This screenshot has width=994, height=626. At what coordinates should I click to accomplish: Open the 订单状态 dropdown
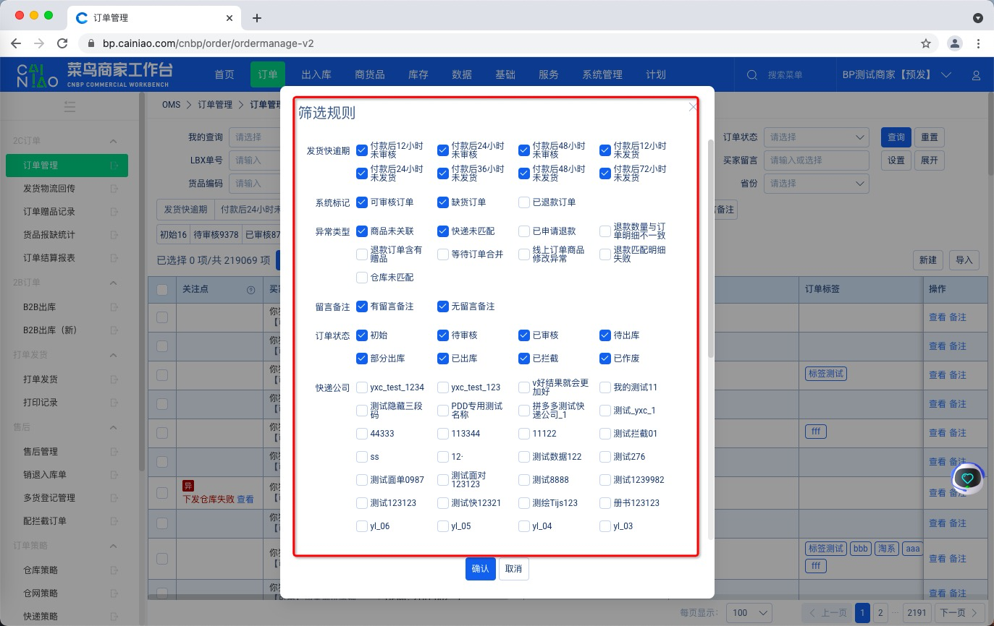click(x=816, y=137)
